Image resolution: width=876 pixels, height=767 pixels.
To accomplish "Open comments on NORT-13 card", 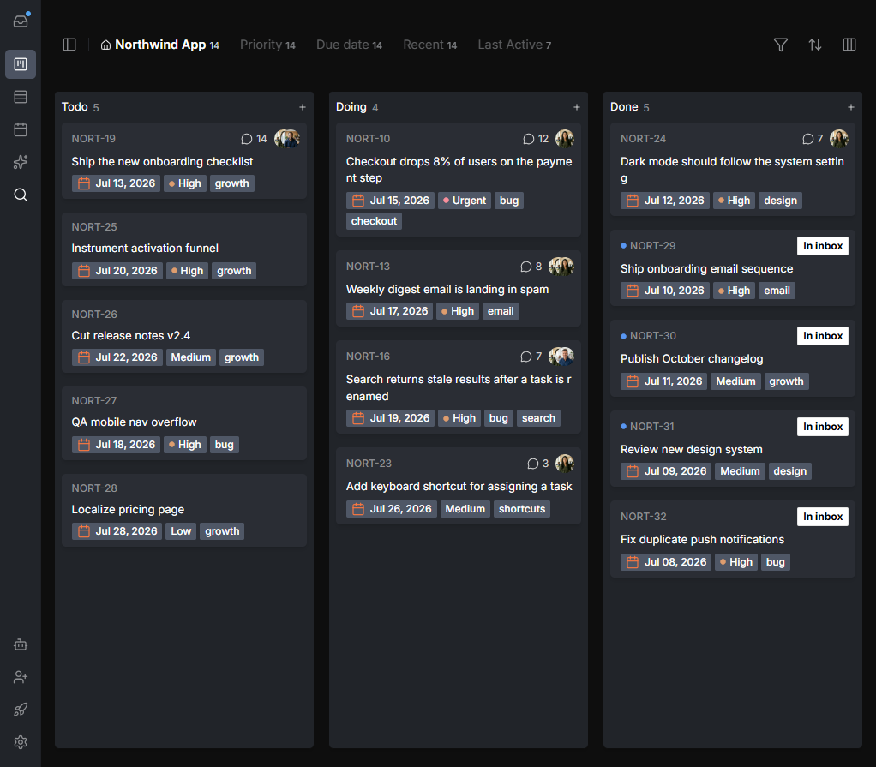I will (x=531, y=267).
